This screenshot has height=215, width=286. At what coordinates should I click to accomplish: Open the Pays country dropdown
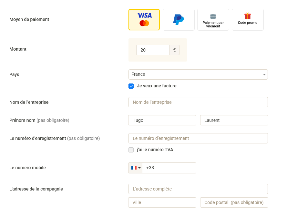coord(198,74)
